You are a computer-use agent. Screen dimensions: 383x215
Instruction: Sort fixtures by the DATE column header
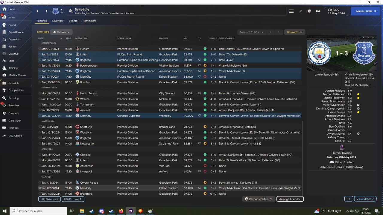click(41, 39)
